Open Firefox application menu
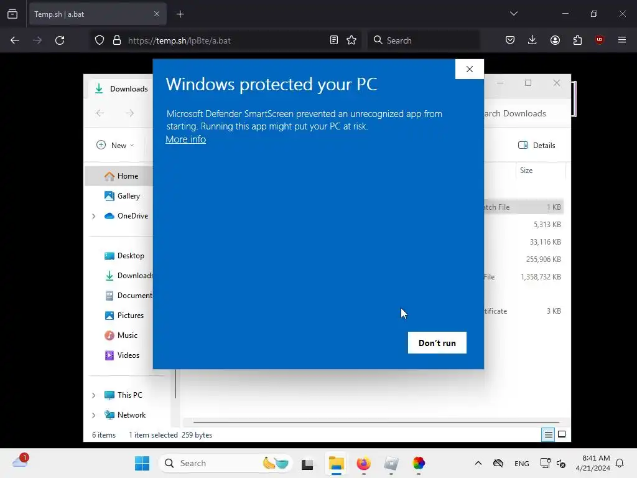 (x=622, y=40)
